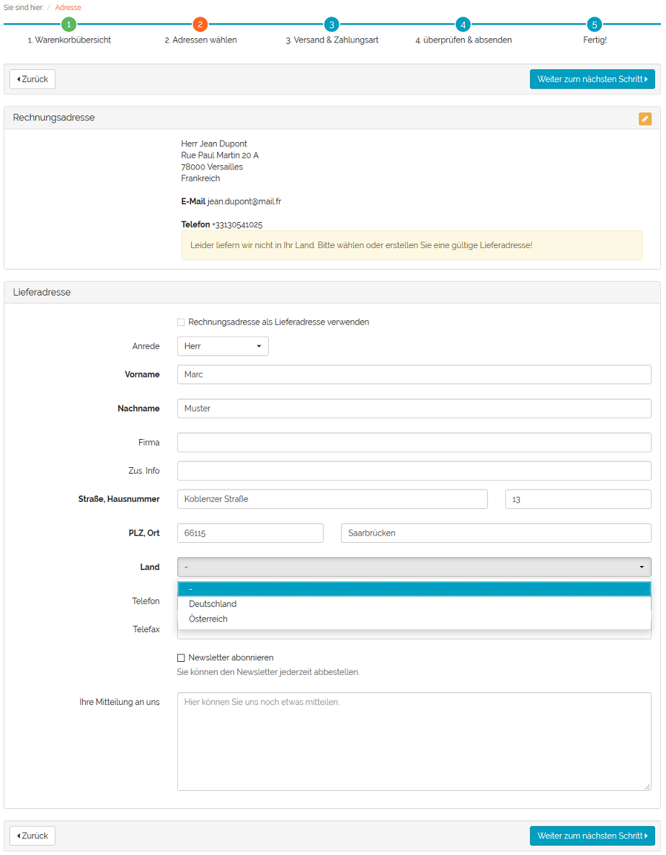Focus the Vorname field containing Marc

tap(414, 374)
